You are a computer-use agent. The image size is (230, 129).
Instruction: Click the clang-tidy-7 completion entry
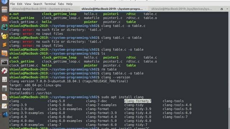[x=136, y=125]
